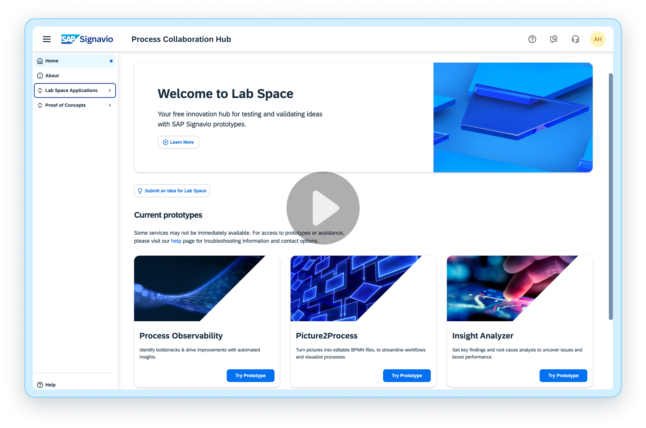
Task: Click the About info icon
Action: pyautogui.click(x=40, y=76)
